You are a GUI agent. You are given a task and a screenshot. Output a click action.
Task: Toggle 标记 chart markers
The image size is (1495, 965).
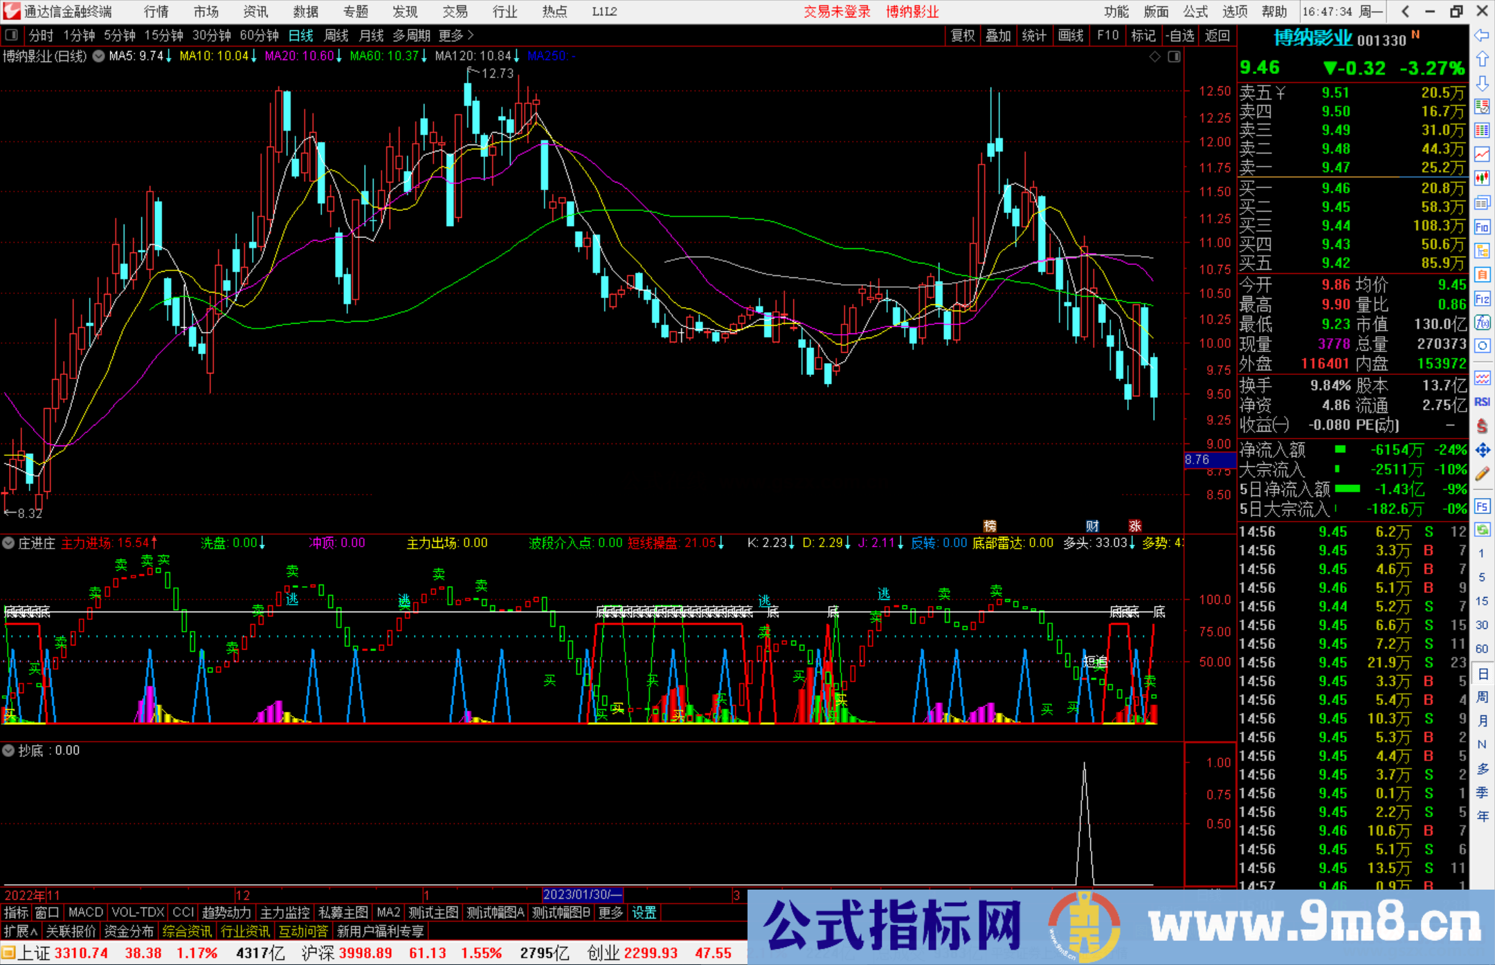(1143, 35)
